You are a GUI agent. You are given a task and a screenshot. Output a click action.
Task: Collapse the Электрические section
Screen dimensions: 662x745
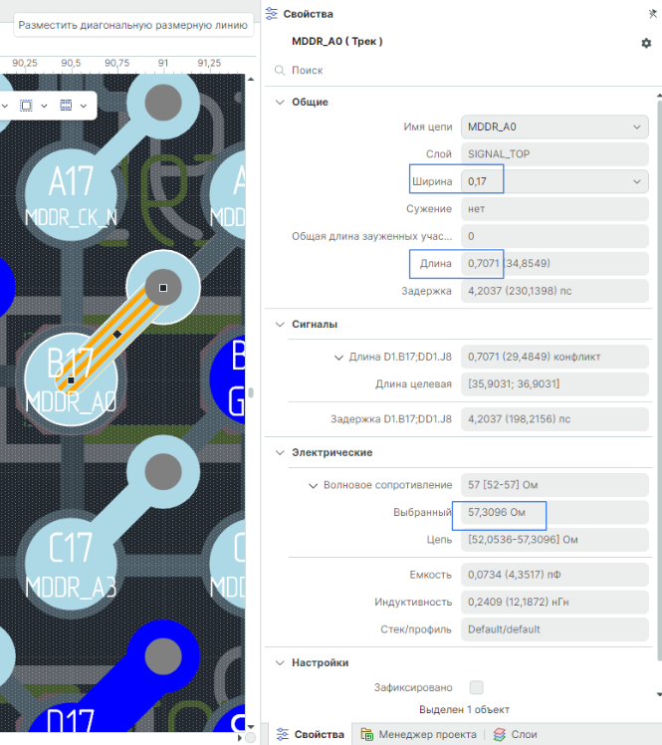coord(280,452)
